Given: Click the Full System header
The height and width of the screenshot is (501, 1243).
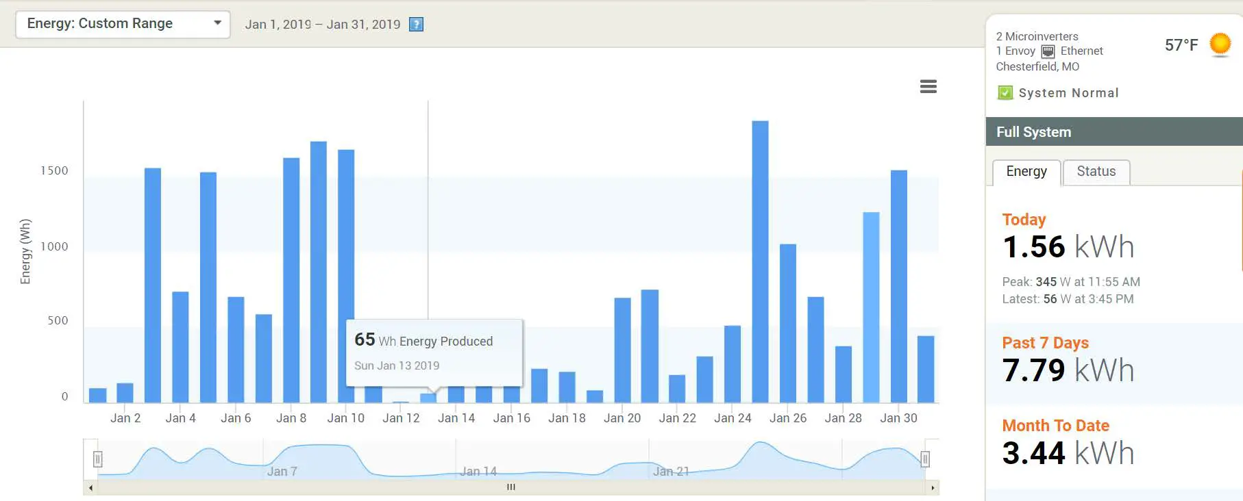Looking at the screenshot, I should point(1113,132).
